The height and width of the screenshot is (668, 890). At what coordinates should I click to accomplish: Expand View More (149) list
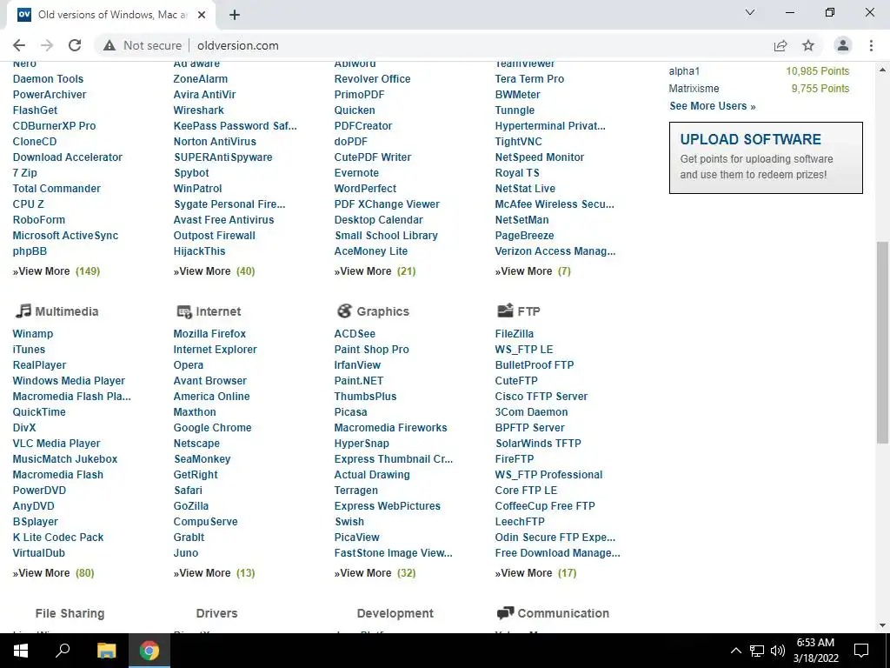(x=56, y=271)
